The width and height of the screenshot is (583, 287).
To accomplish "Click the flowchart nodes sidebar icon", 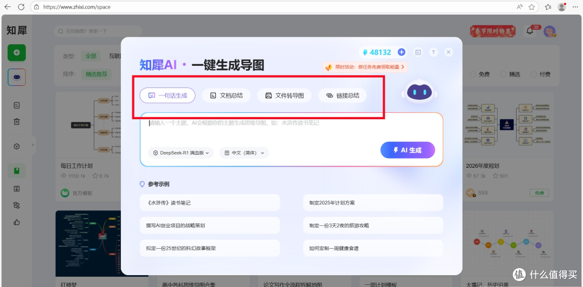I will 17,205.
